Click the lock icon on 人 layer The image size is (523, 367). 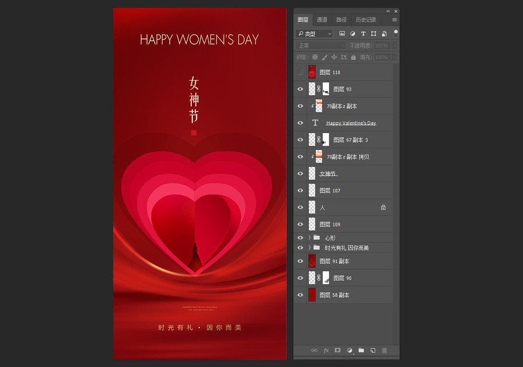tap(384, 207)
